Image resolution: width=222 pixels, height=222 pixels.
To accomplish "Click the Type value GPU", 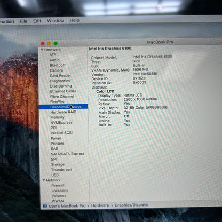I will [137, 61].
